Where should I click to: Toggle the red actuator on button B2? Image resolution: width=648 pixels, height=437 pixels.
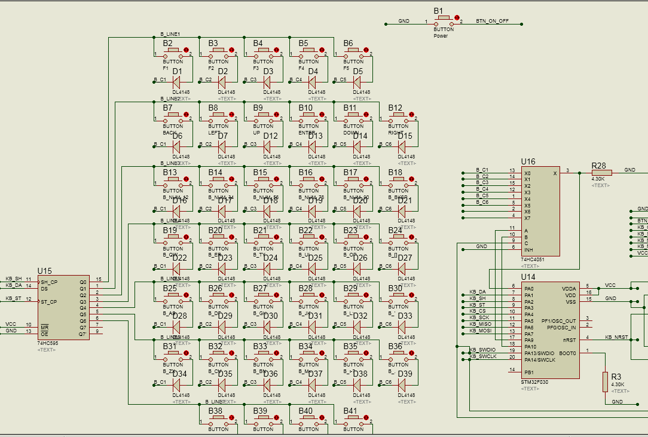186,50
